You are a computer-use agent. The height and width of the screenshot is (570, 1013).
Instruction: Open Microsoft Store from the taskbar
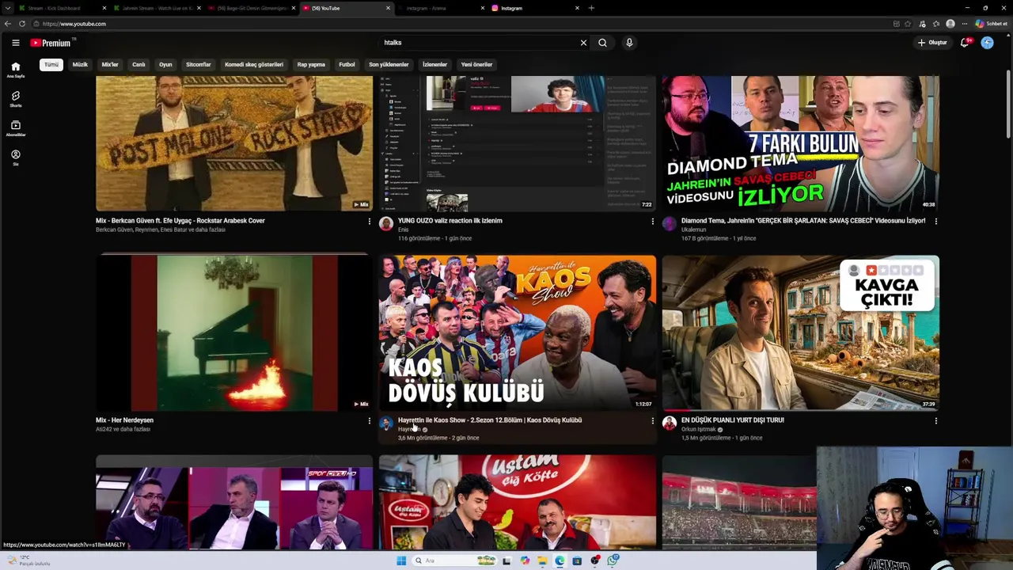pyautogui.click(x=577, y=560)
